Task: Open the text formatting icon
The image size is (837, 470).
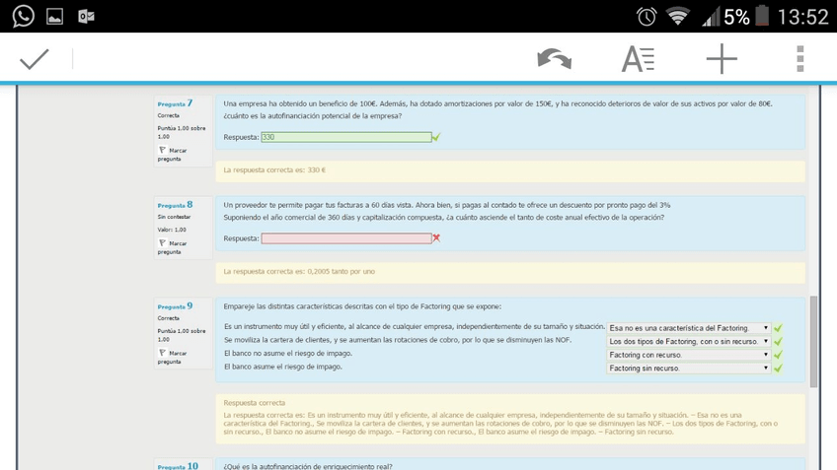Action: click(x=638, y=58)
